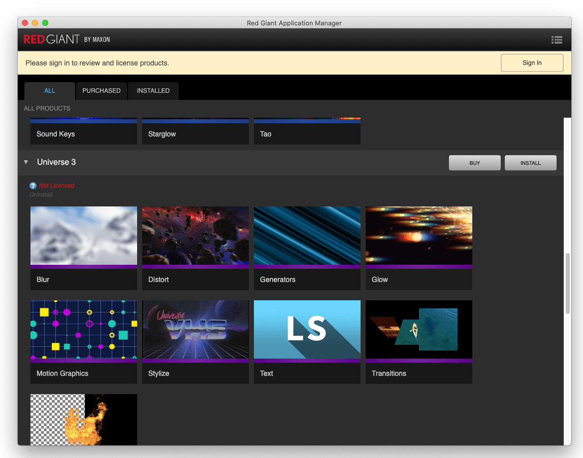Open the Distort asteroid thumbnail

coord(195,235)
